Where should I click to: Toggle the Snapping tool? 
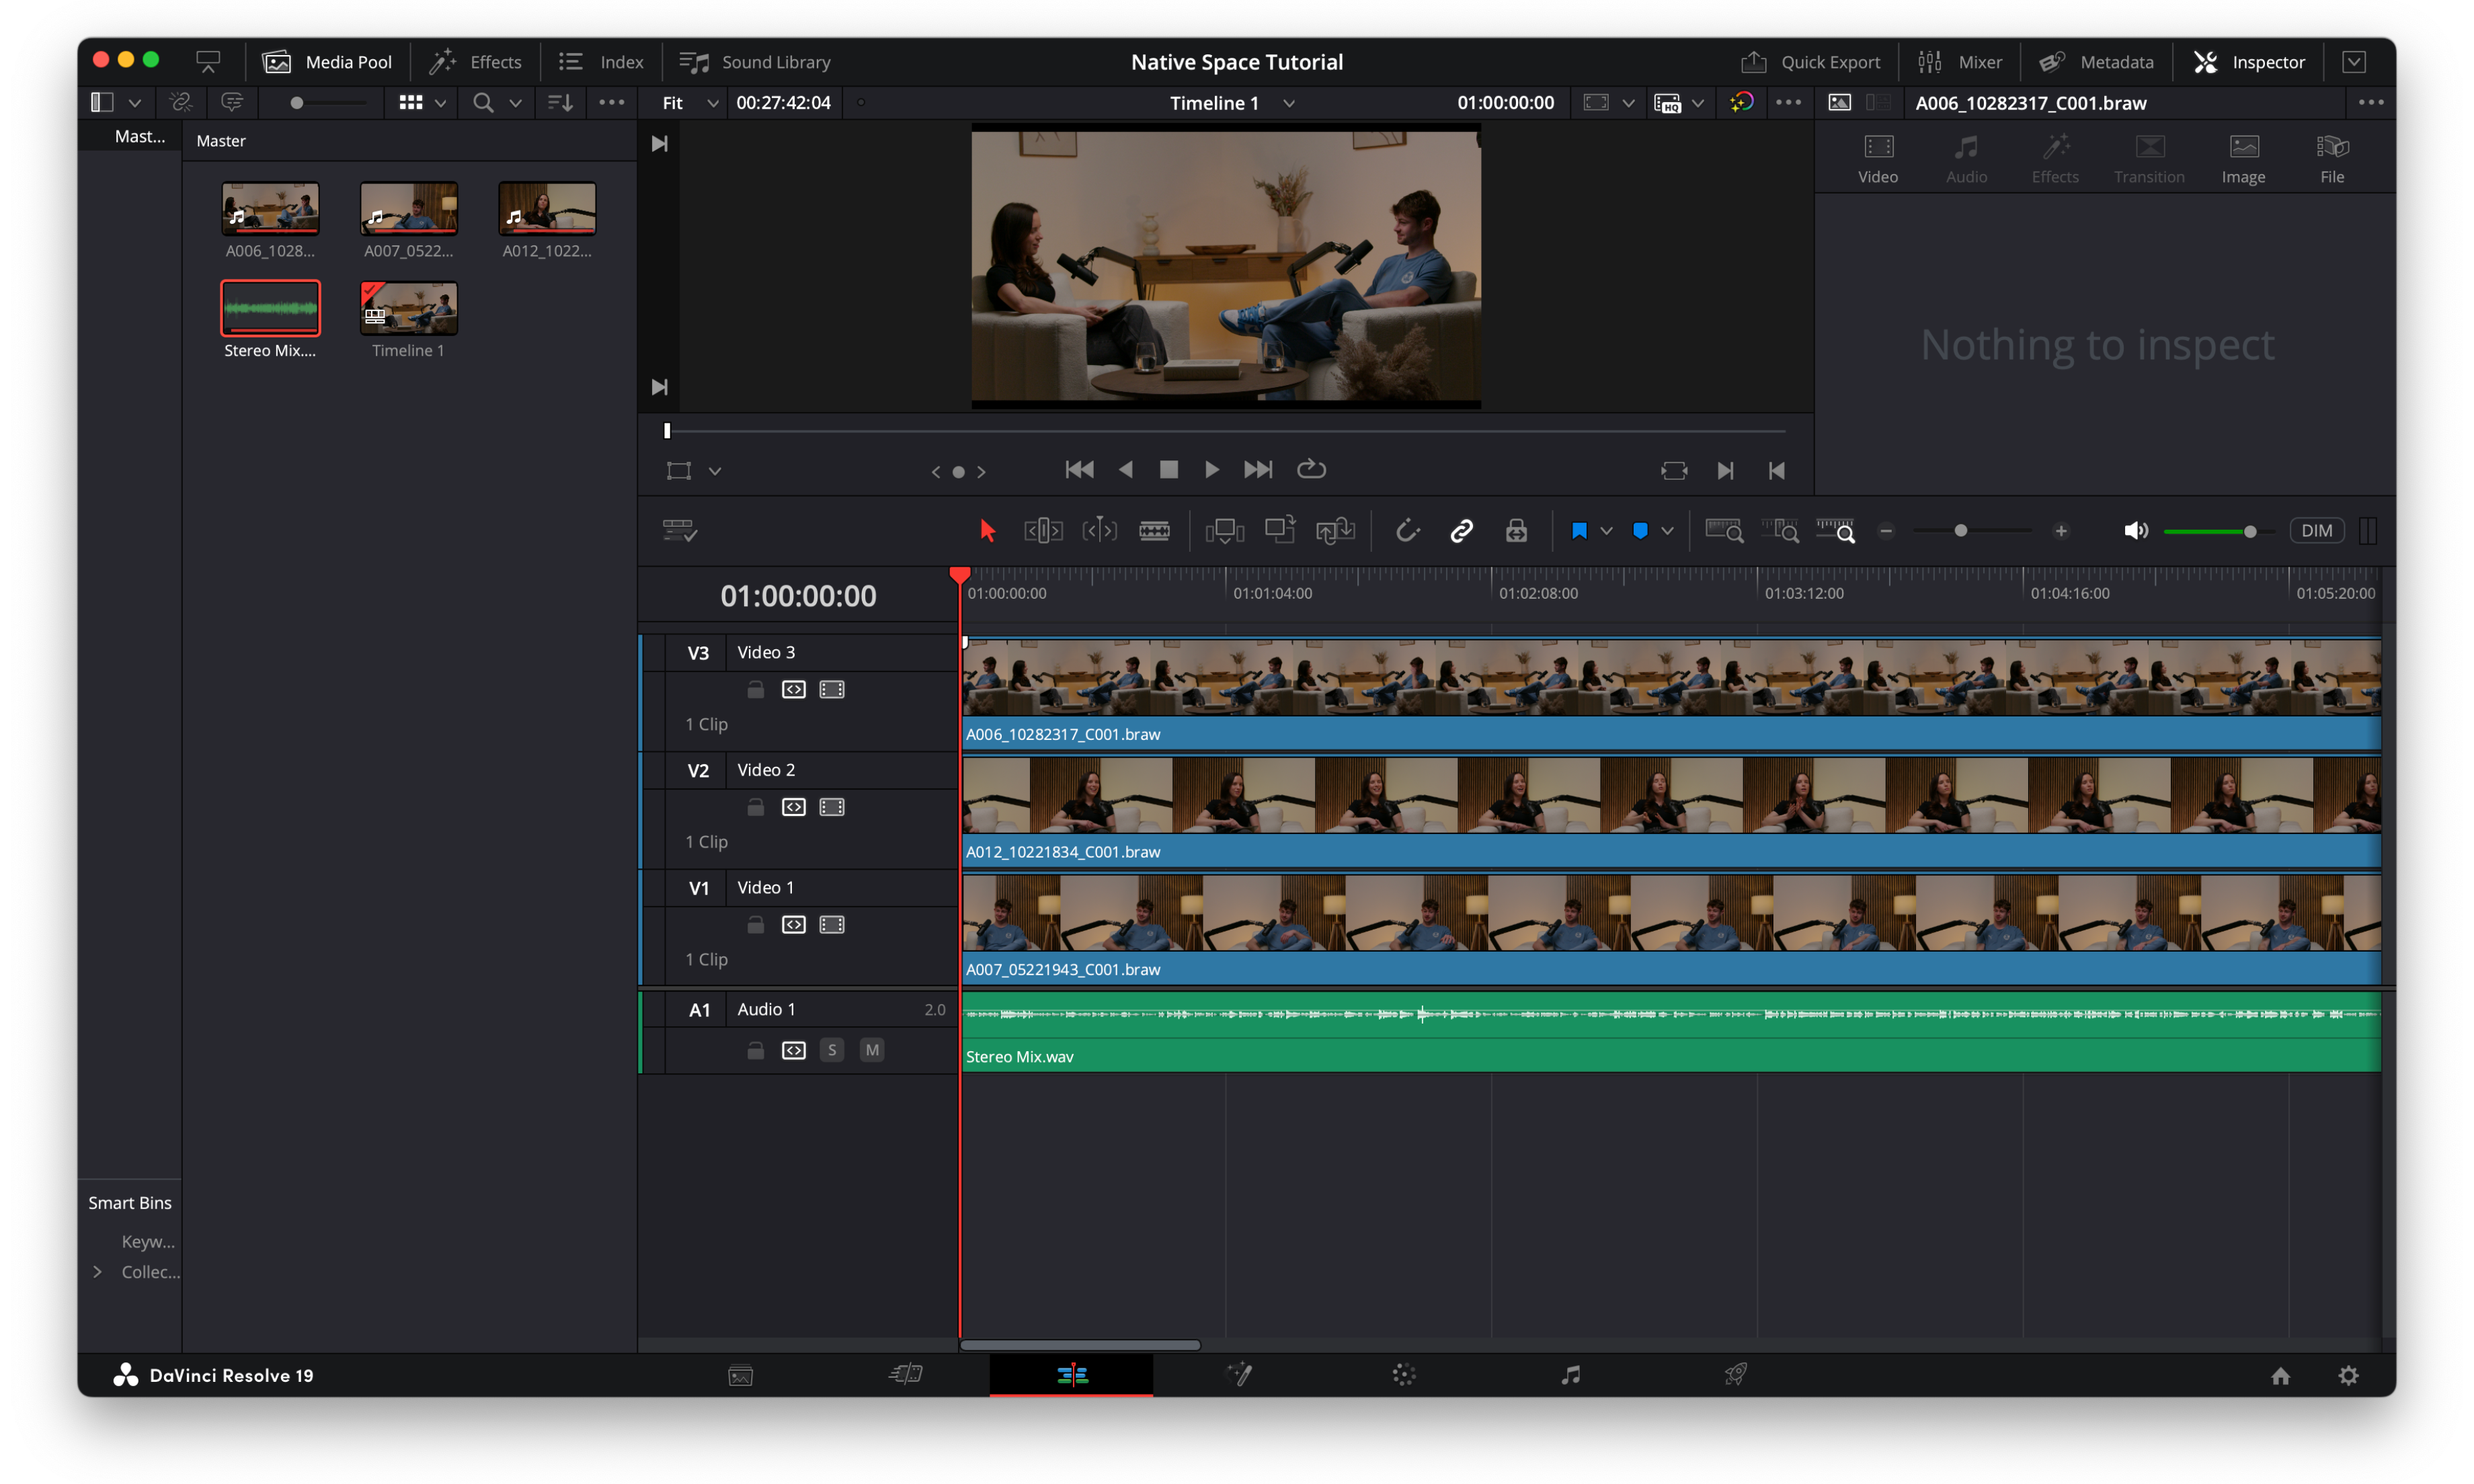[x=1407, y=530]
